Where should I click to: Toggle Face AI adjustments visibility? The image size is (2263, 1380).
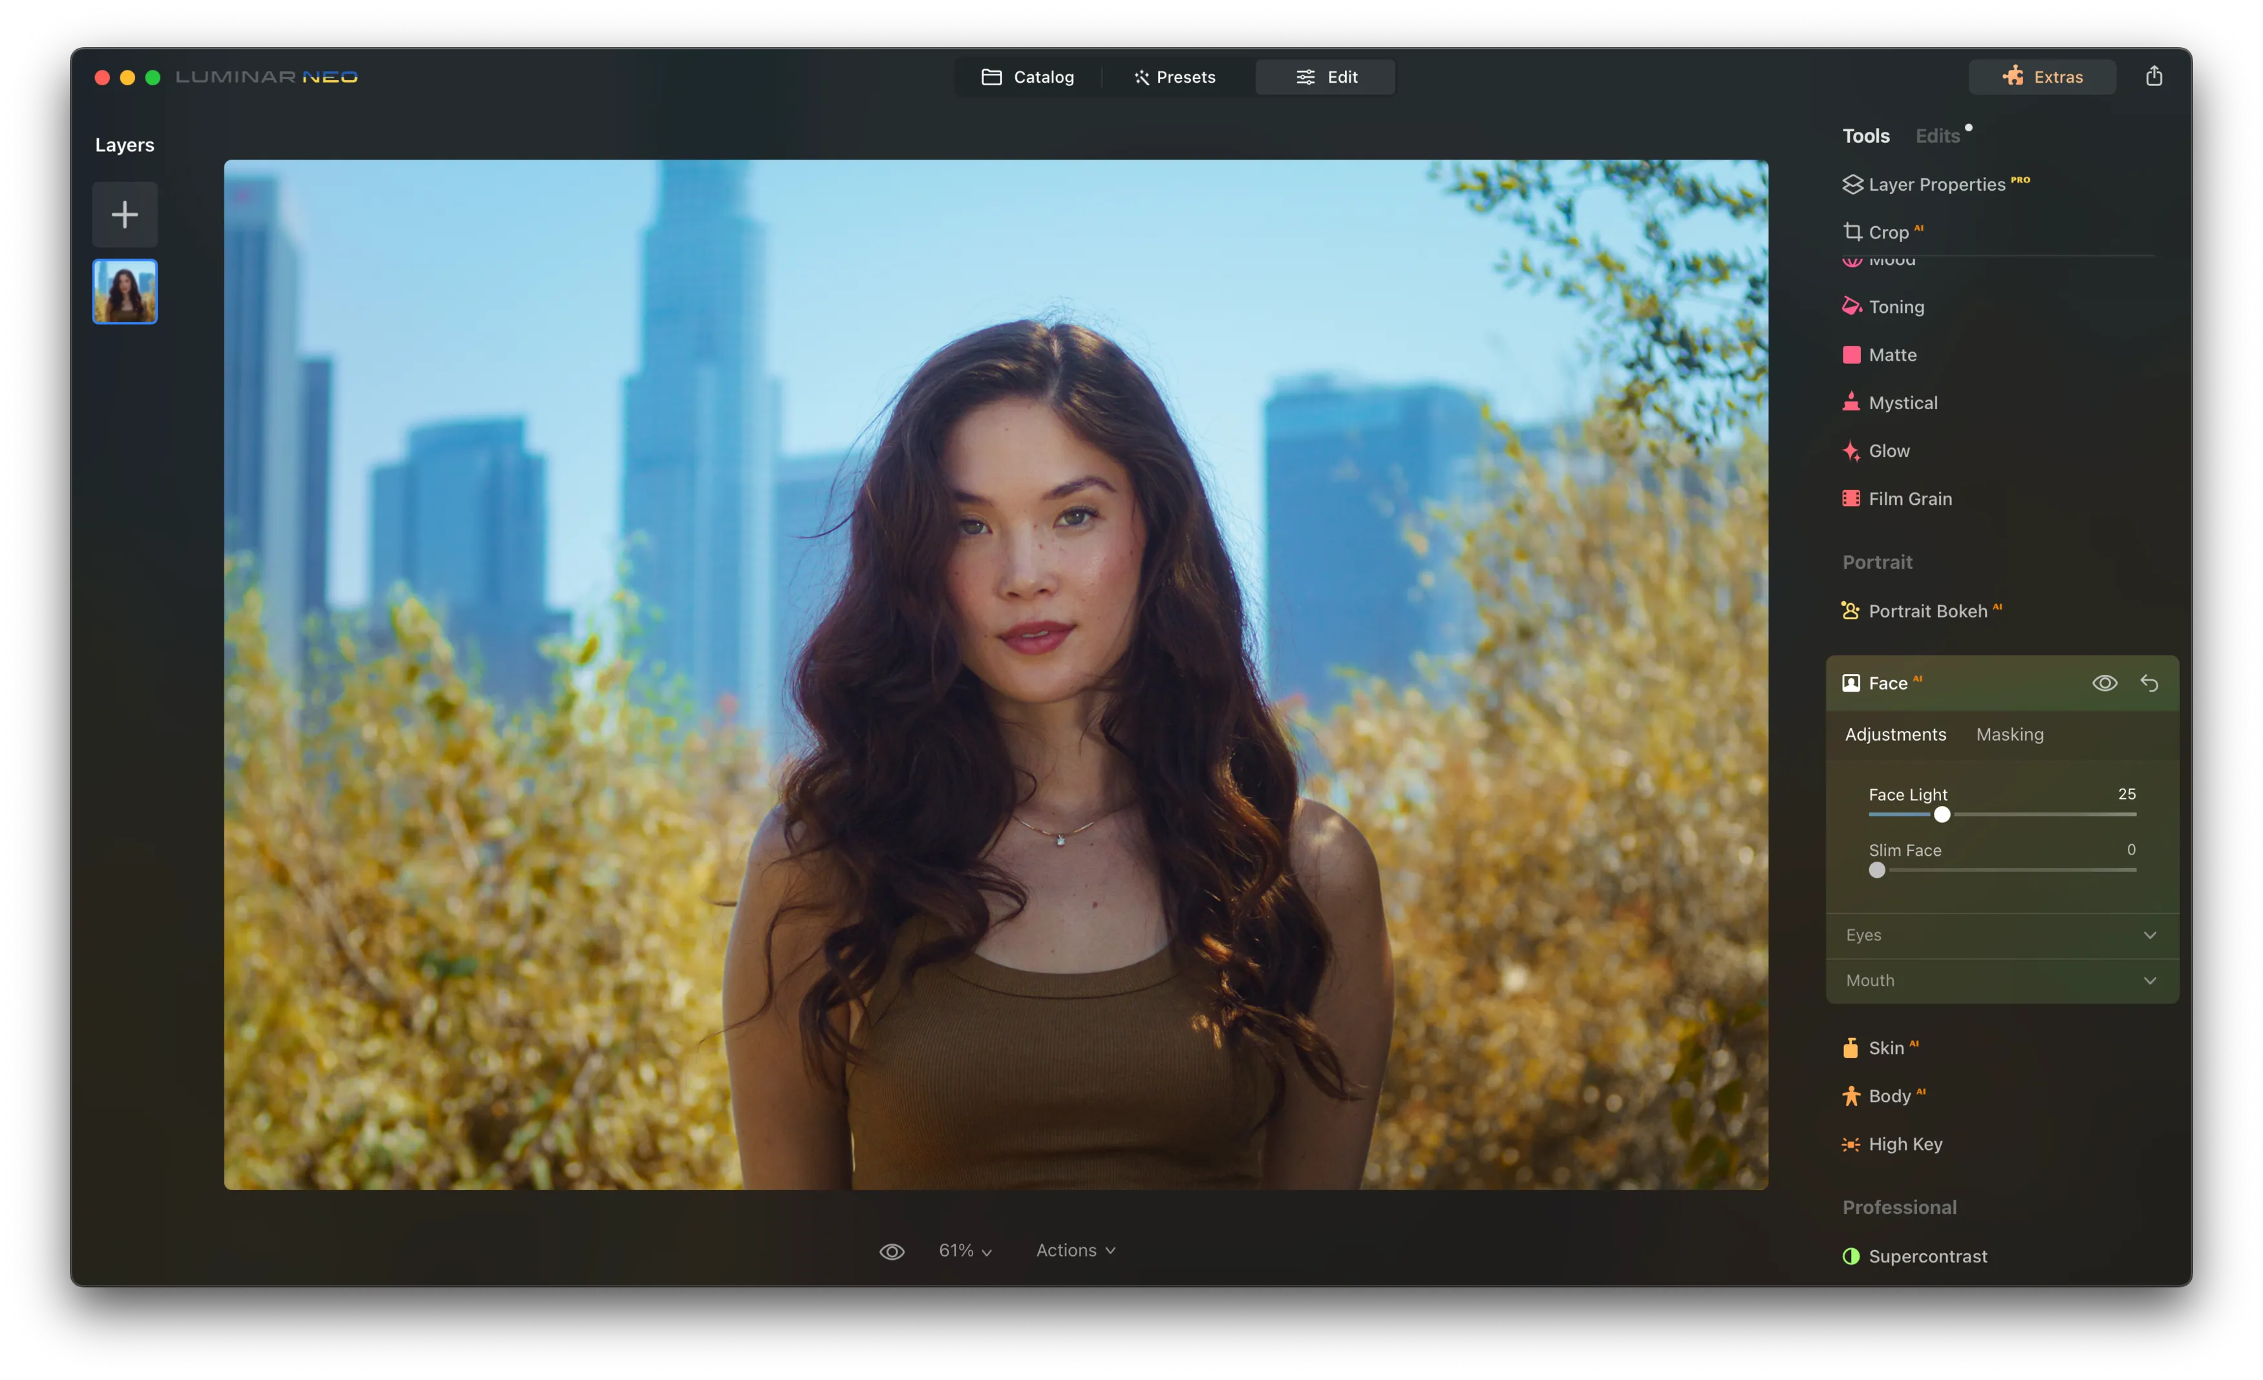click(x=2105, y=682)
